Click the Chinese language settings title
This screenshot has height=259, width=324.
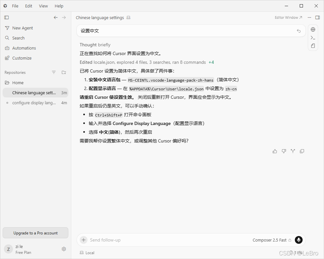click(100, 17)
